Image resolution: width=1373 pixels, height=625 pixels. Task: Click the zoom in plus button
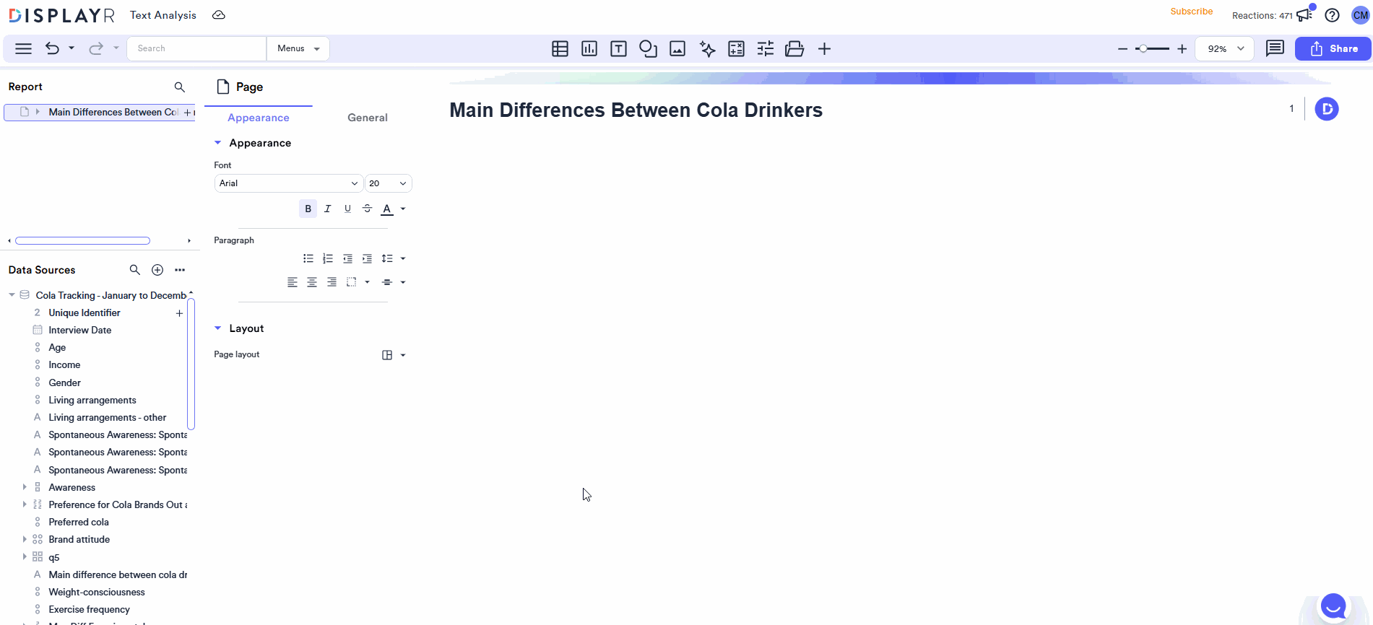1182,49
